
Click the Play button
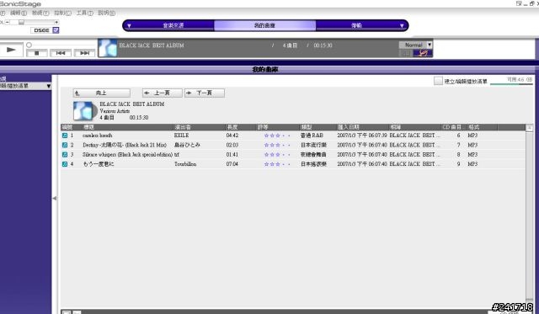[x=11, y=50]
